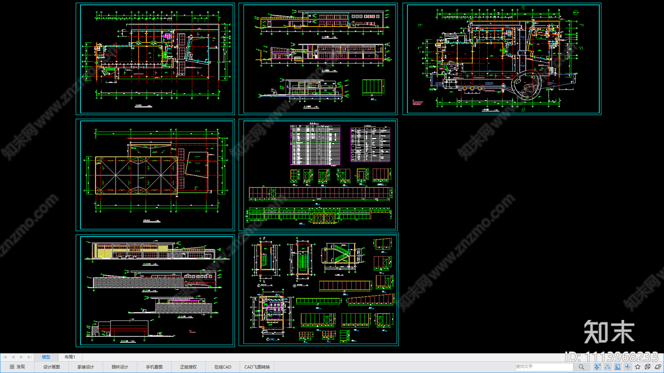This screenshot has height=373, width=664.
Task: Select the upper-right site plan sheet
Action: pyautogui.click(x=502, y=59)
